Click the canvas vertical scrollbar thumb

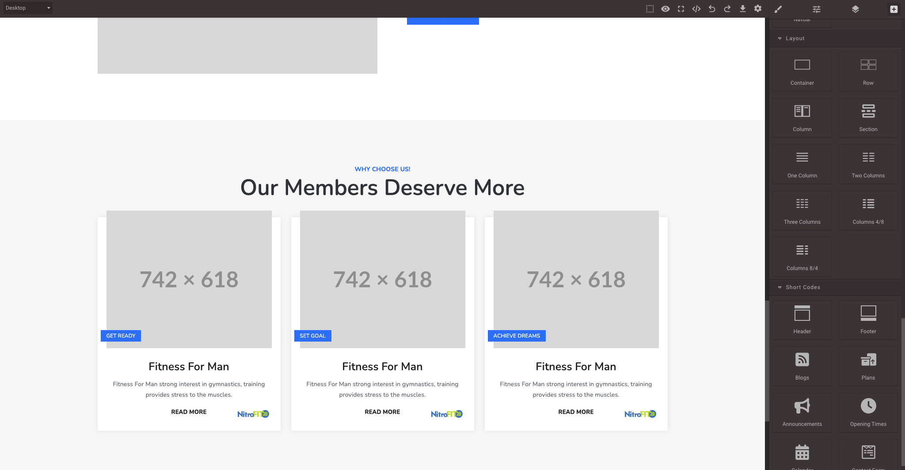[x=767, y=361]
